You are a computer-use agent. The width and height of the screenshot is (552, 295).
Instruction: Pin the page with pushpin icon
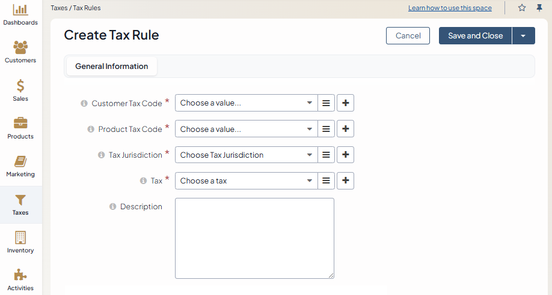point(539,8)
